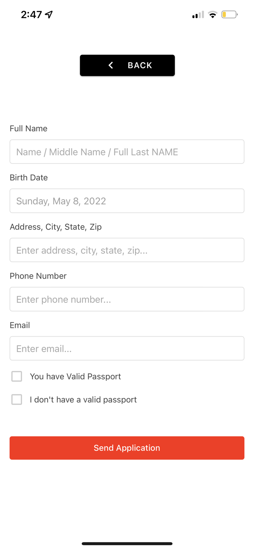The image size is (254, 550).
Task: Tap the Wi-Fi icon in status bar
Action: click(213, 15)
